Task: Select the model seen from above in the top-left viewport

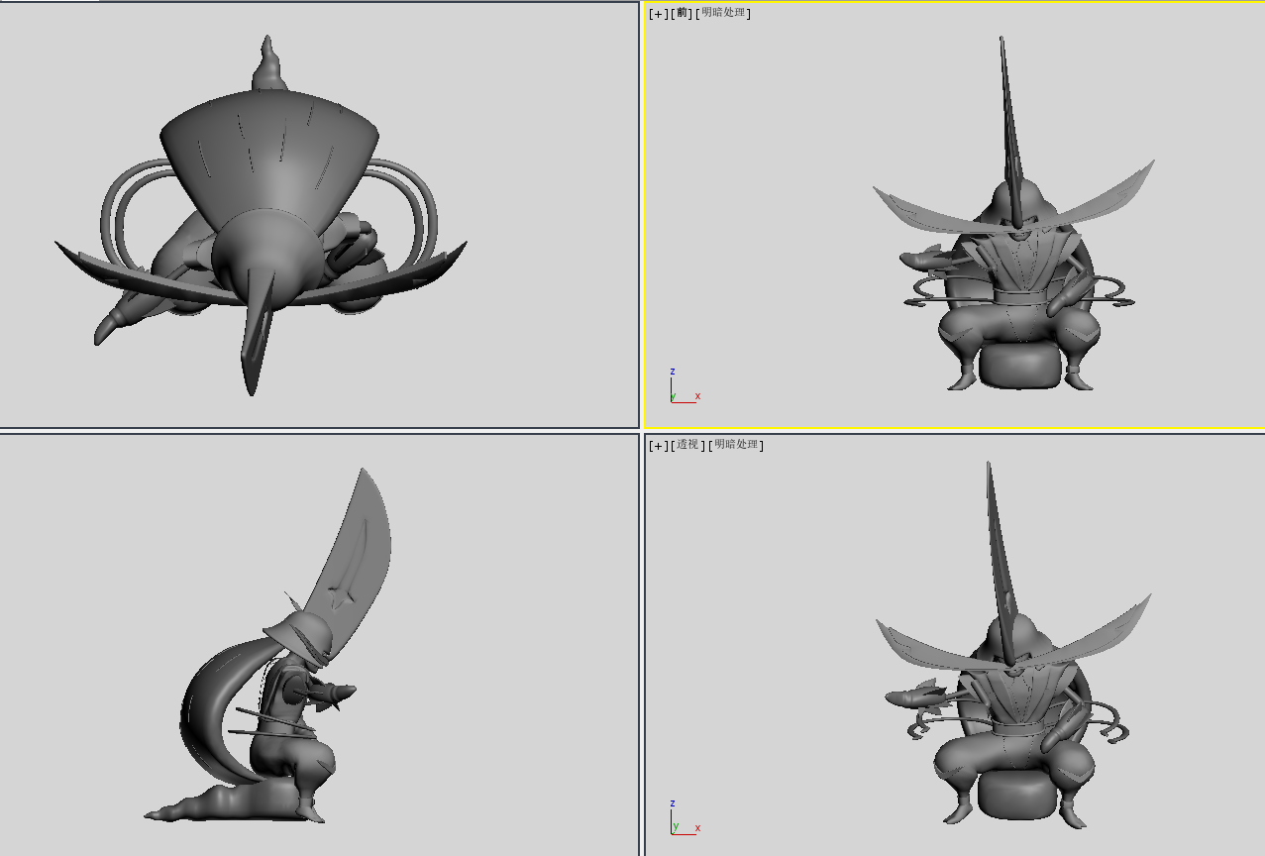Action: [260, 218]
